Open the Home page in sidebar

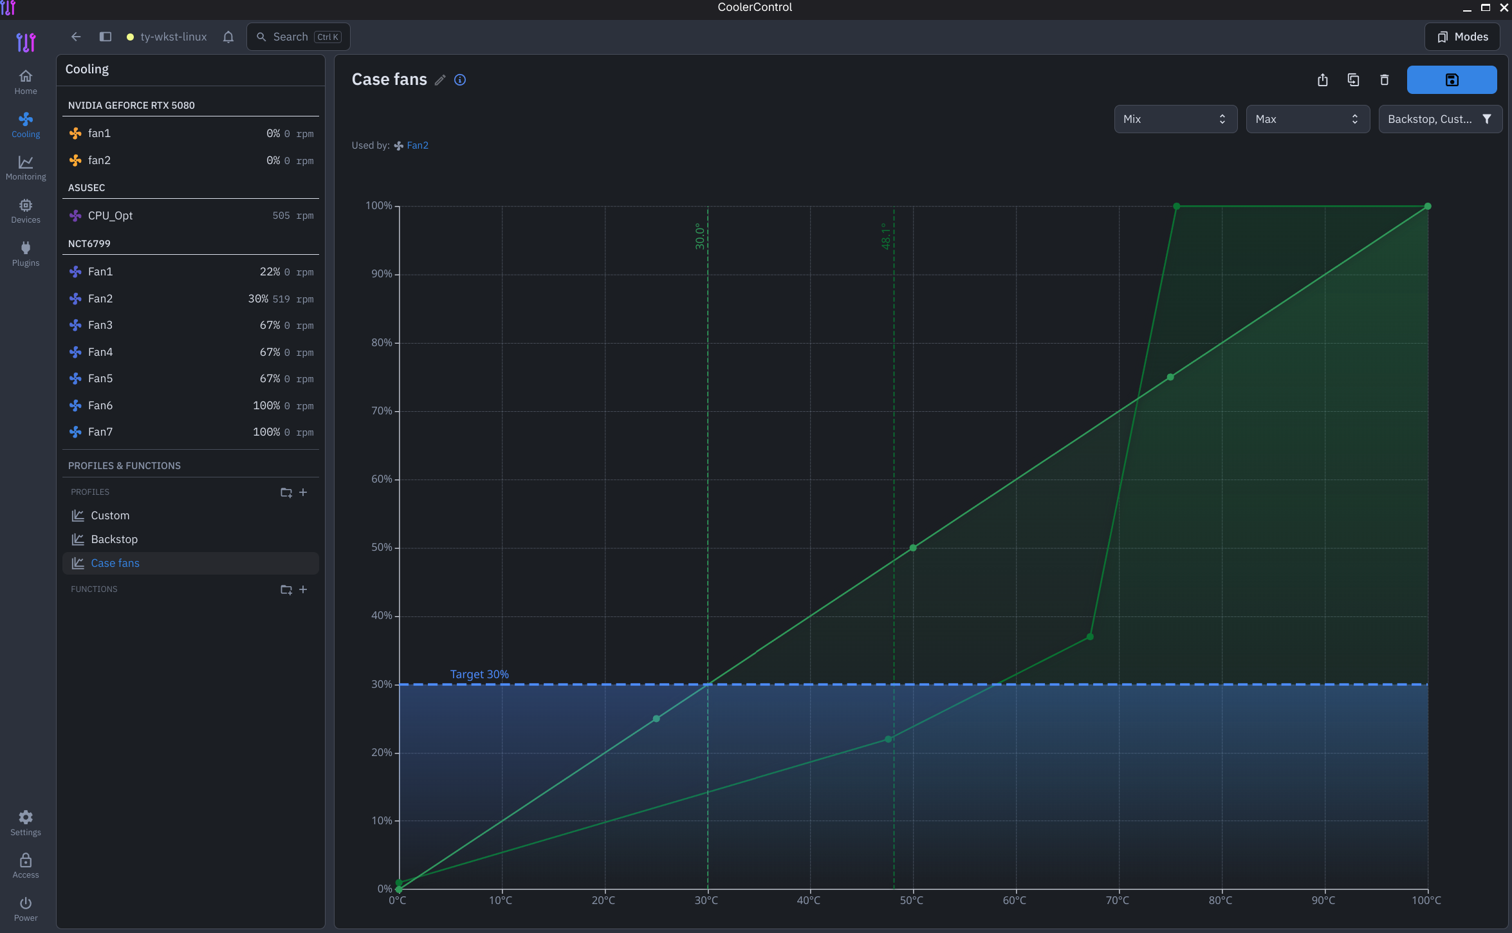pyautogui.click(x=26, y=82)
